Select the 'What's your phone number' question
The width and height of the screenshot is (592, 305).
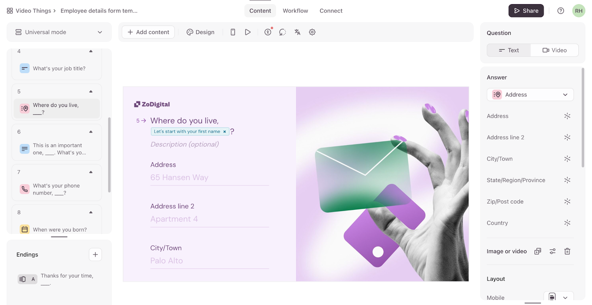tap(57, 189)
